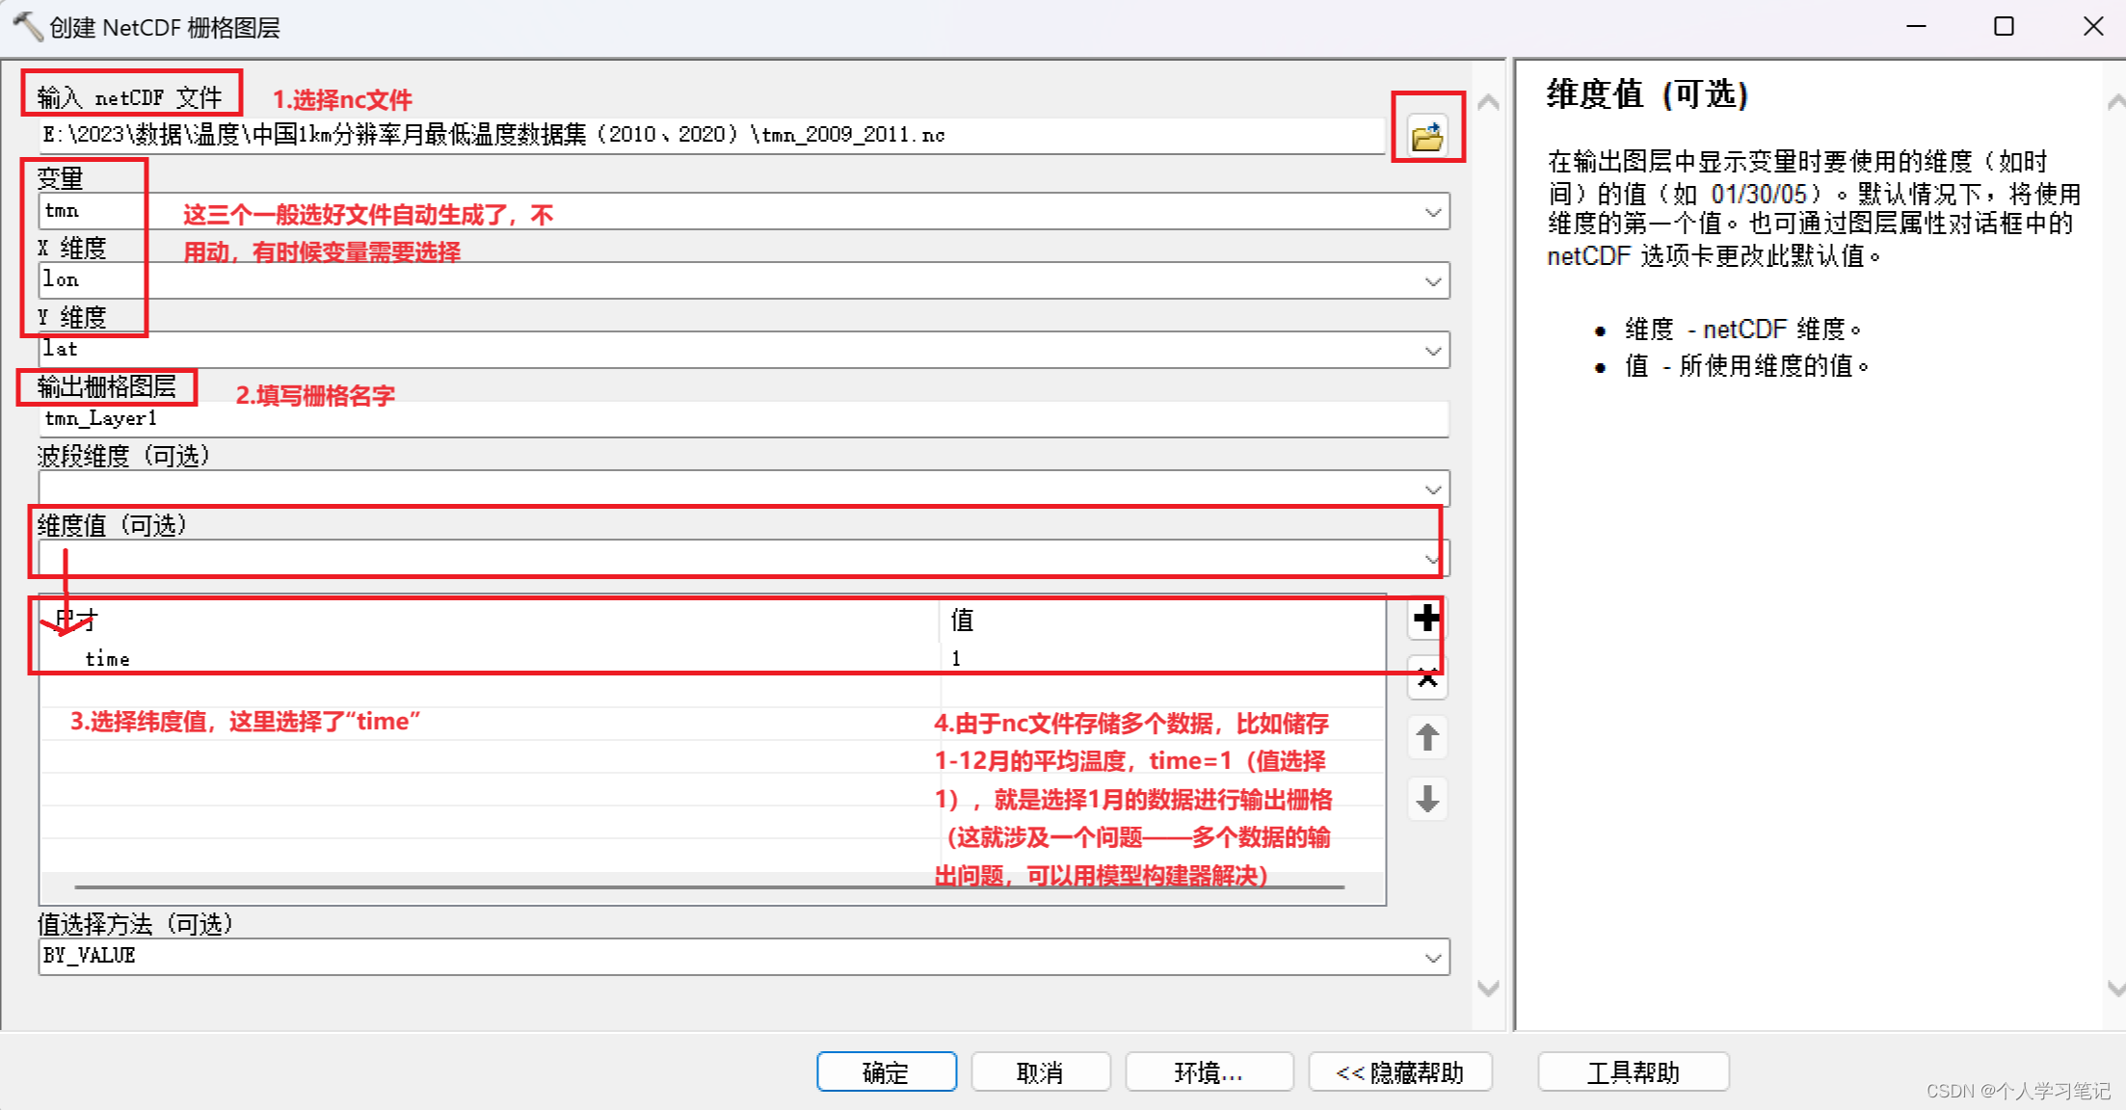Click the hammer tool icon in the title bar
Screen dimensions: 2126x1110
point(26,27)
